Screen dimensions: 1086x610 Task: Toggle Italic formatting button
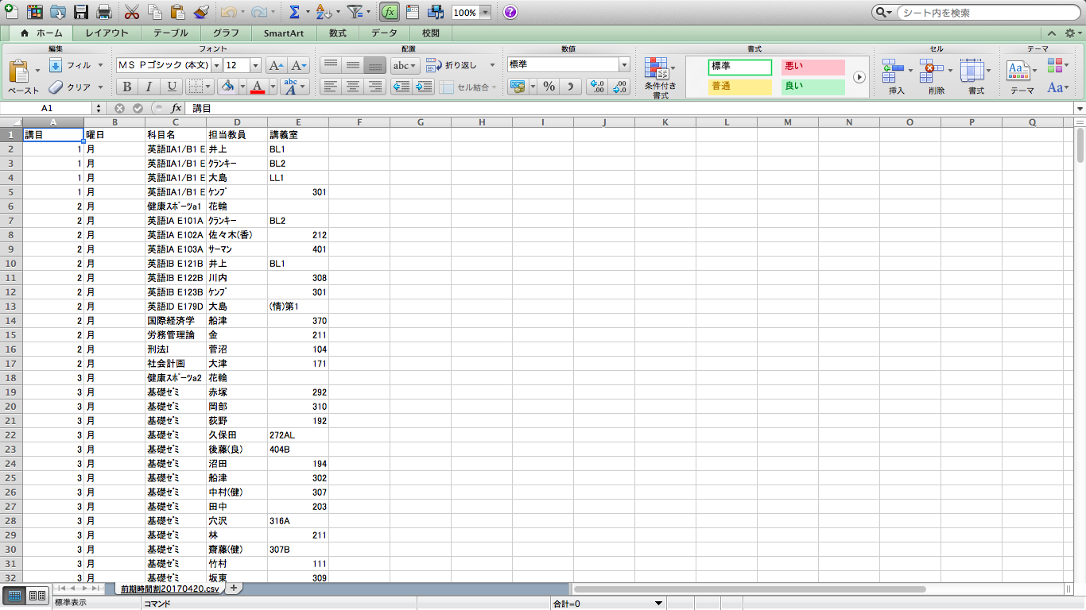tap(149, 87)
